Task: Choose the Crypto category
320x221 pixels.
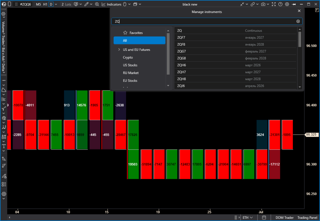Action: click(x=128, y=57)
